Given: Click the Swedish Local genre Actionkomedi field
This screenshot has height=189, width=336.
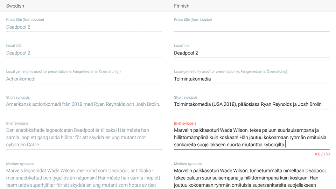Looking at the screenshot, I should [84, 79].
